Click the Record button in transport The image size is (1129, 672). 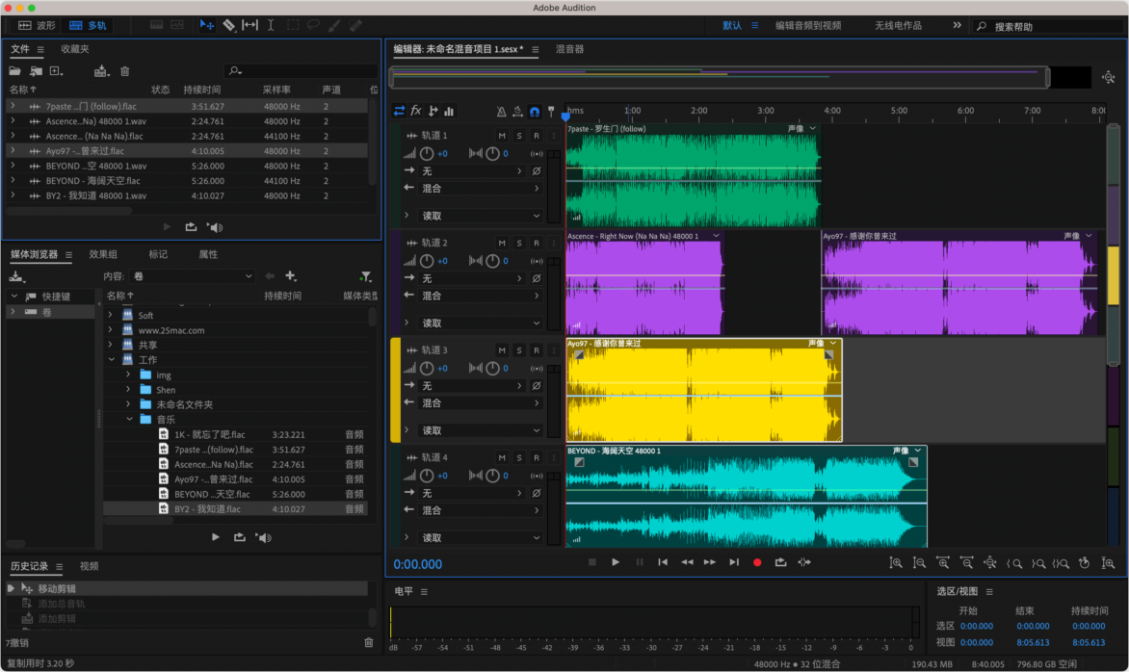tap(757, 562)
